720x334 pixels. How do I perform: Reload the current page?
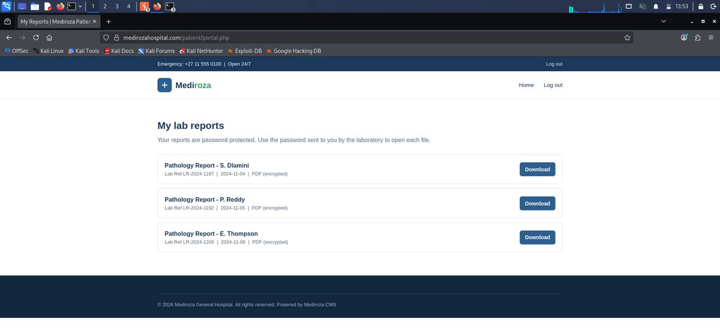36,37
